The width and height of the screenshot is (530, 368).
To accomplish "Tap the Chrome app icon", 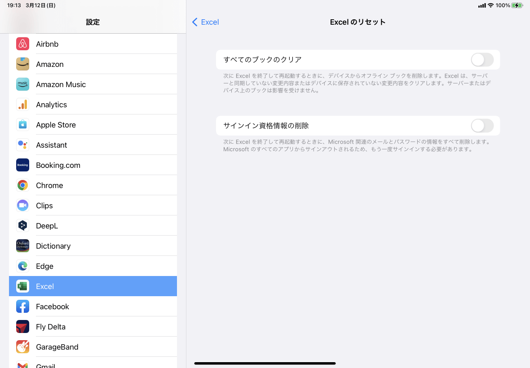I will pyautogui.click(x=22, y=185).
